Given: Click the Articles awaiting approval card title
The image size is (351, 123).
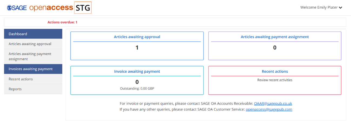Looking at the screenshot, I should (137, 37).
